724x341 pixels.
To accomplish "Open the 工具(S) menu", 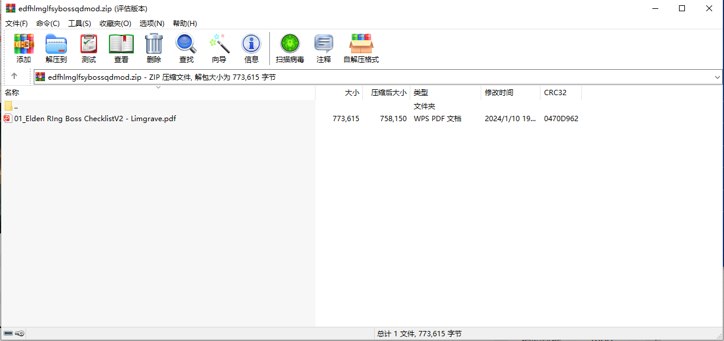I will click(79, 23).
